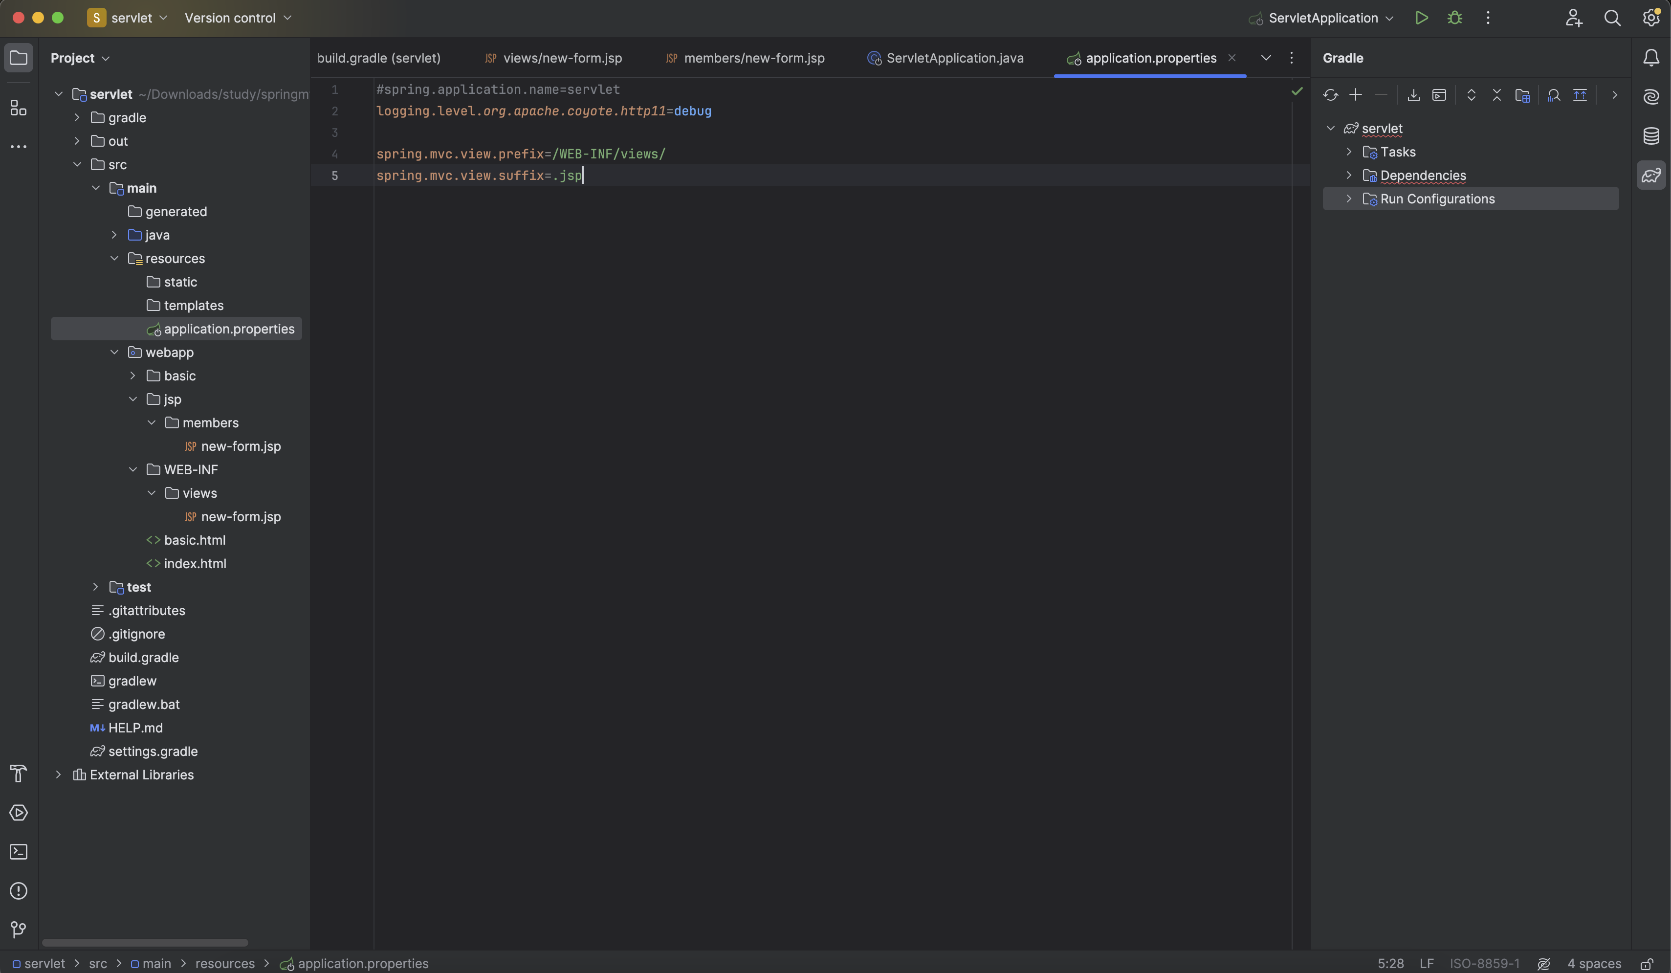The height and width of the screenshot is (973, 1671).
Task: Open HELP.md file
Action: 135,728
